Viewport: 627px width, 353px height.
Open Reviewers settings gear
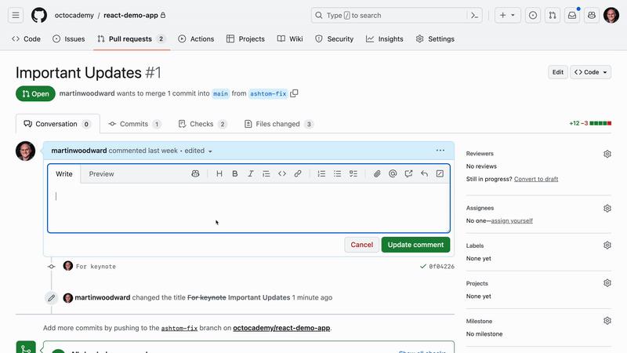607,154
